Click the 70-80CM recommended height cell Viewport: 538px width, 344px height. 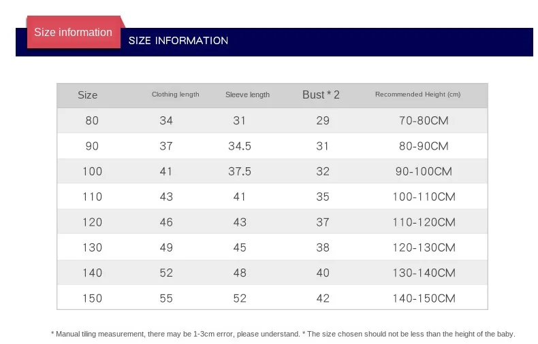click(x=424, y=120)
